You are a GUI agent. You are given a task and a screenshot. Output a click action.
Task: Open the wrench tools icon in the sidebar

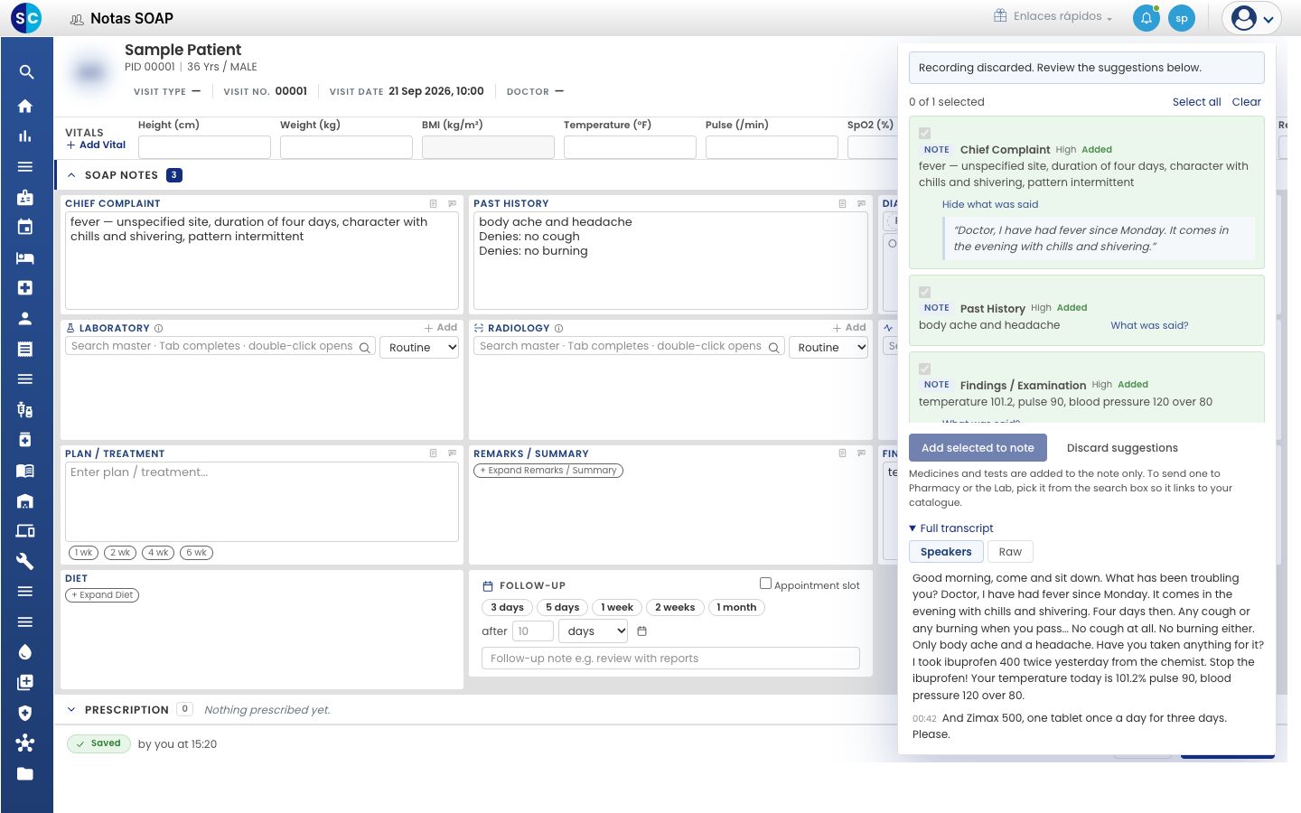coord(25,561)
